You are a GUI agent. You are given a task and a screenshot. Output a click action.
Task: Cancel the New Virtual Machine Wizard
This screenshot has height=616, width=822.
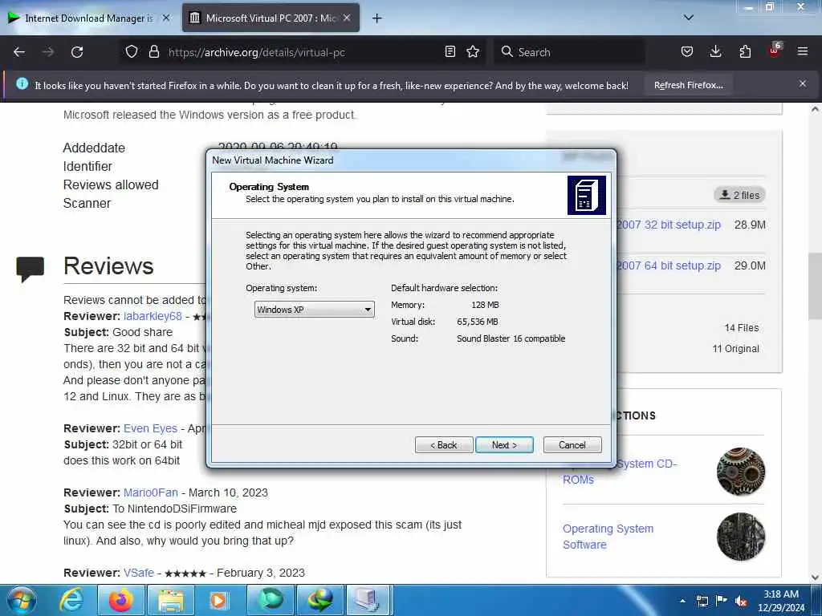point(572,444)
